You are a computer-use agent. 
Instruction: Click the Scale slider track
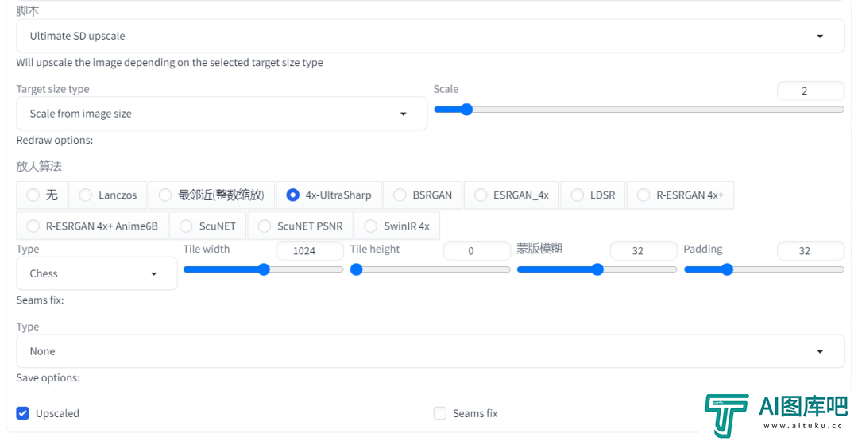click(639, 110)
